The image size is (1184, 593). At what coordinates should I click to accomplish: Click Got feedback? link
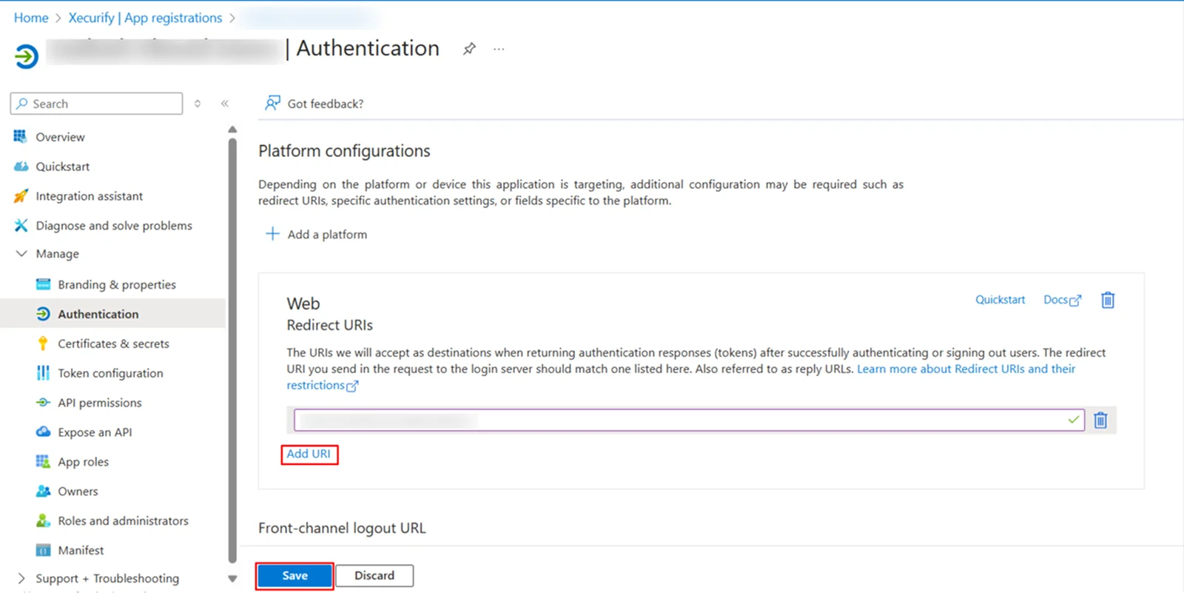pos(326,104)
